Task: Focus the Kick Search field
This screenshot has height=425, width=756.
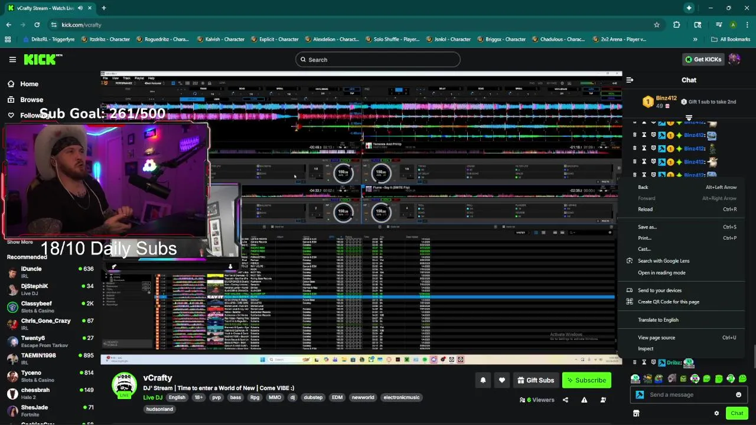Action: [x=378, y=60]
